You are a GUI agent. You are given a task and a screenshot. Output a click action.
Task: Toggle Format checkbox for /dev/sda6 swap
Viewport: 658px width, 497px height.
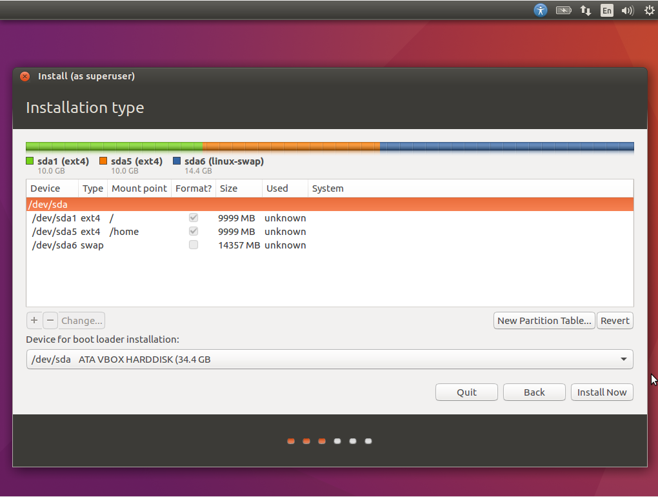pyautogui.click(x=194, y=245)
